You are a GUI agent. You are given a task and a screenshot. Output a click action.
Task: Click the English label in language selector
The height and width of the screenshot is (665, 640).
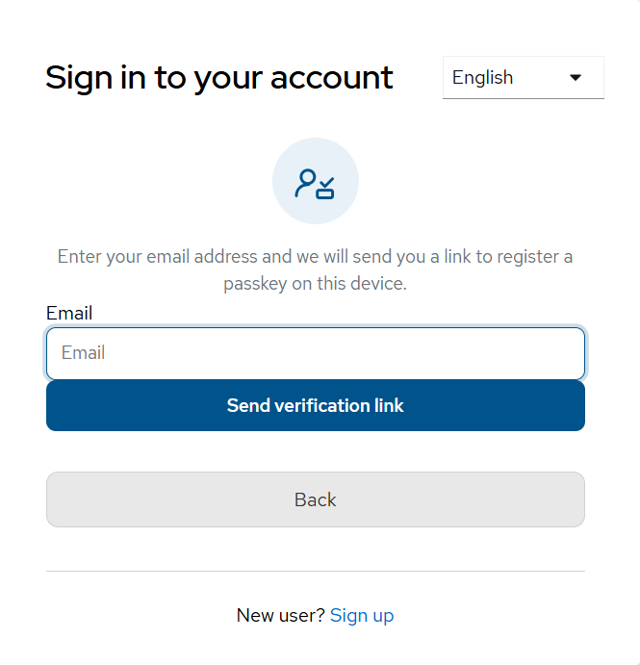point(482,78)
